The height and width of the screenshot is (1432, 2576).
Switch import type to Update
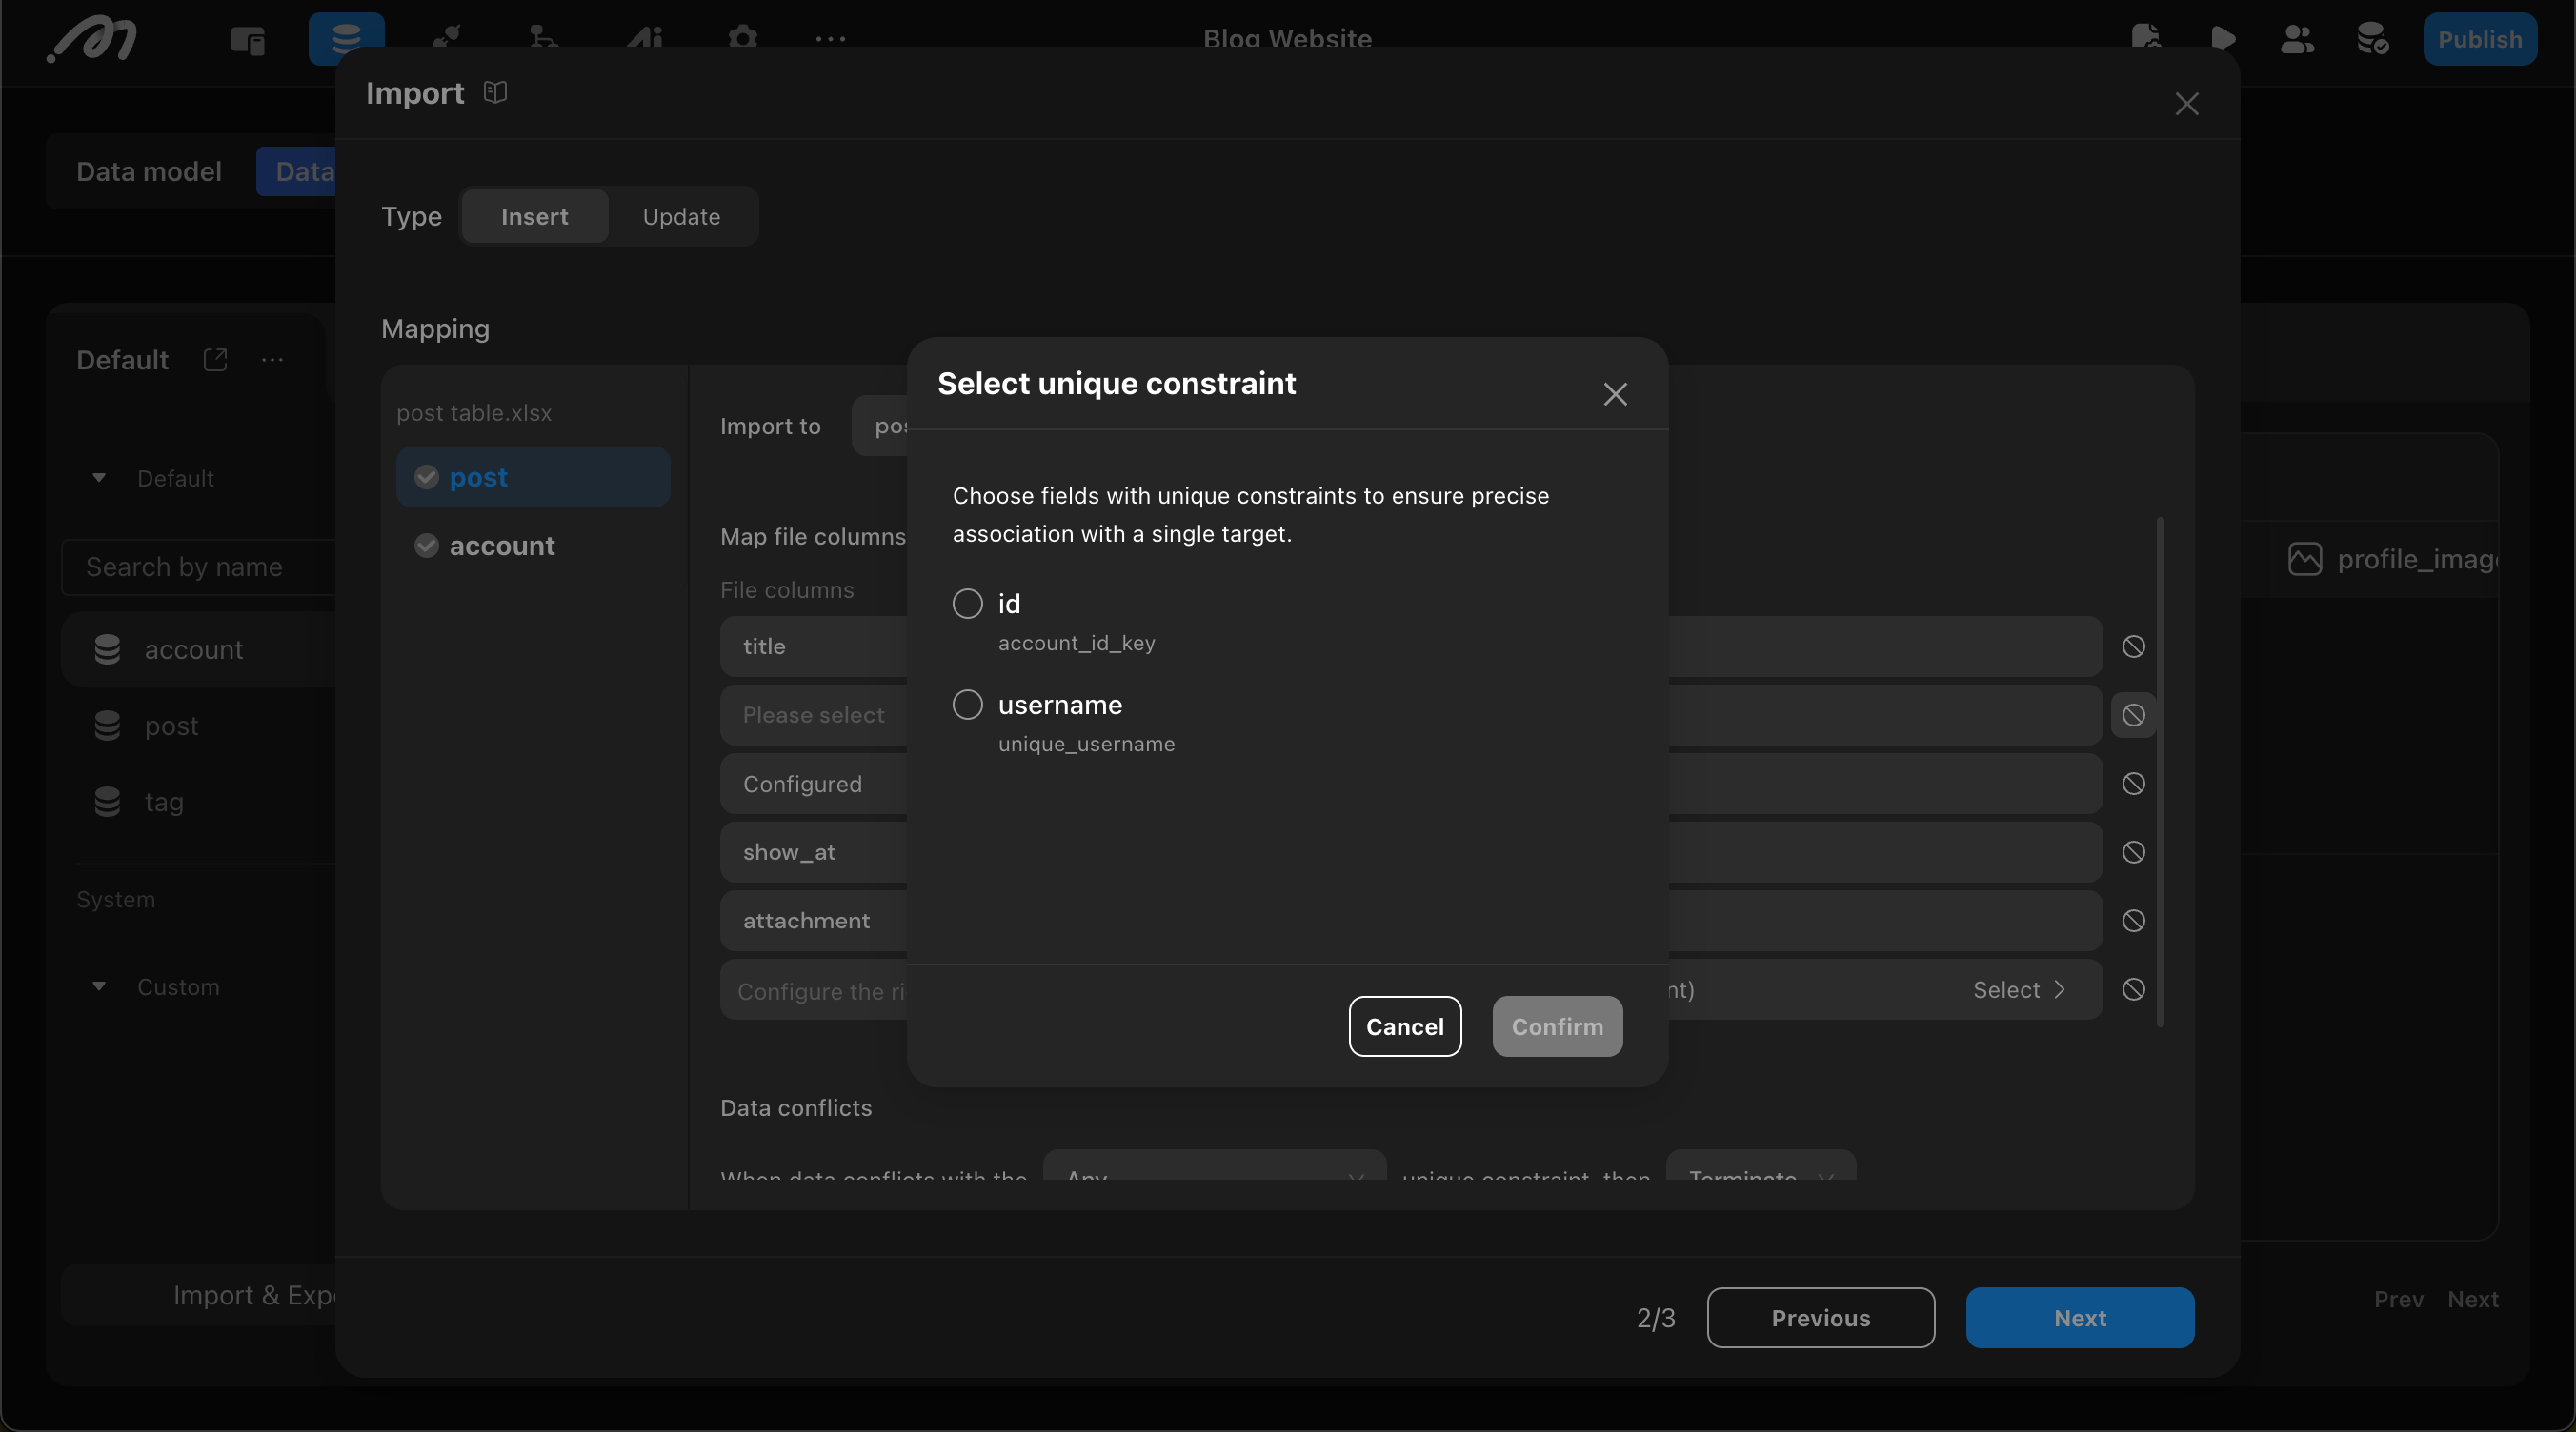[x=681, y=217]
